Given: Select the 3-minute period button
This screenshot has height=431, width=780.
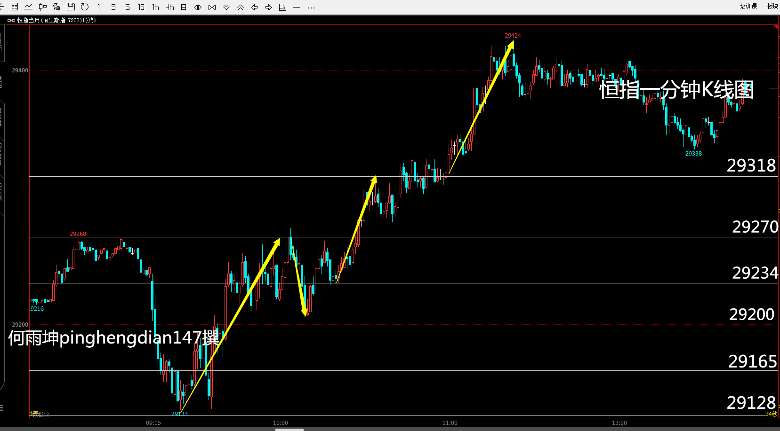Looking at the screenshot, I should click(x=113, y=7).
